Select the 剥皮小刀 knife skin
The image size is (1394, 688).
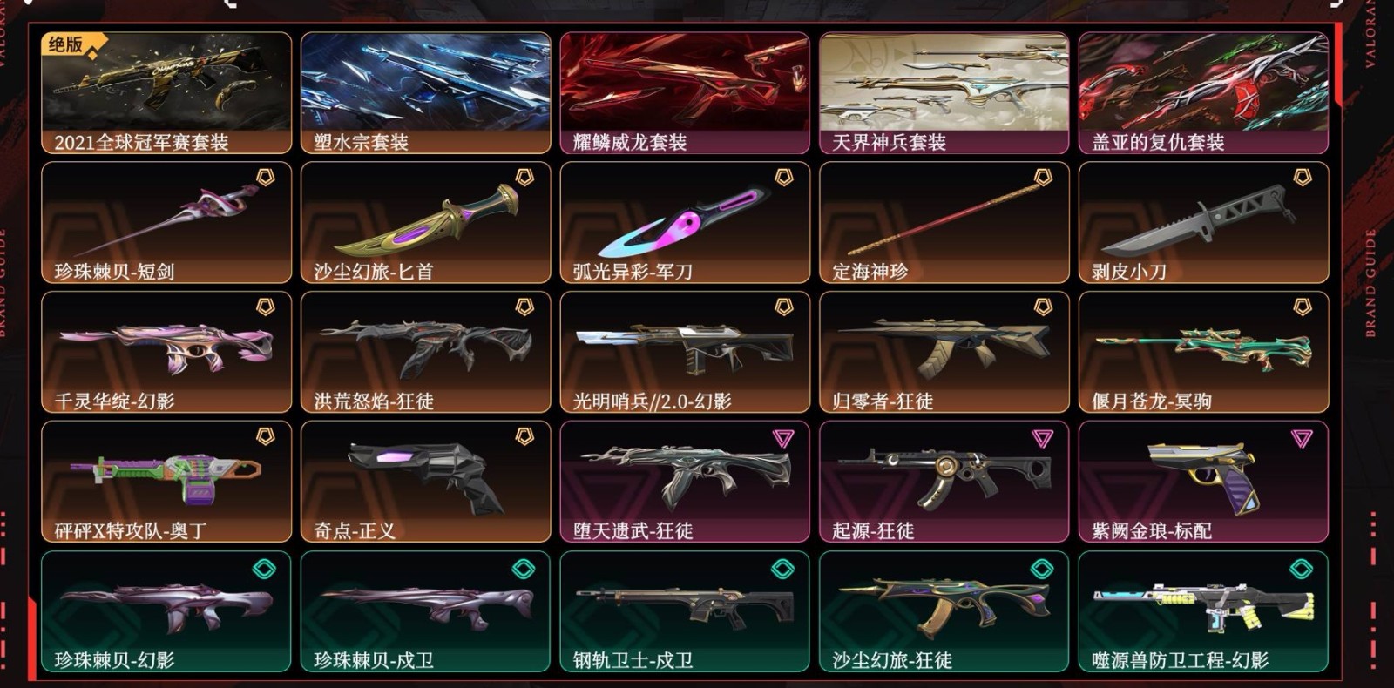point(1203,223)
